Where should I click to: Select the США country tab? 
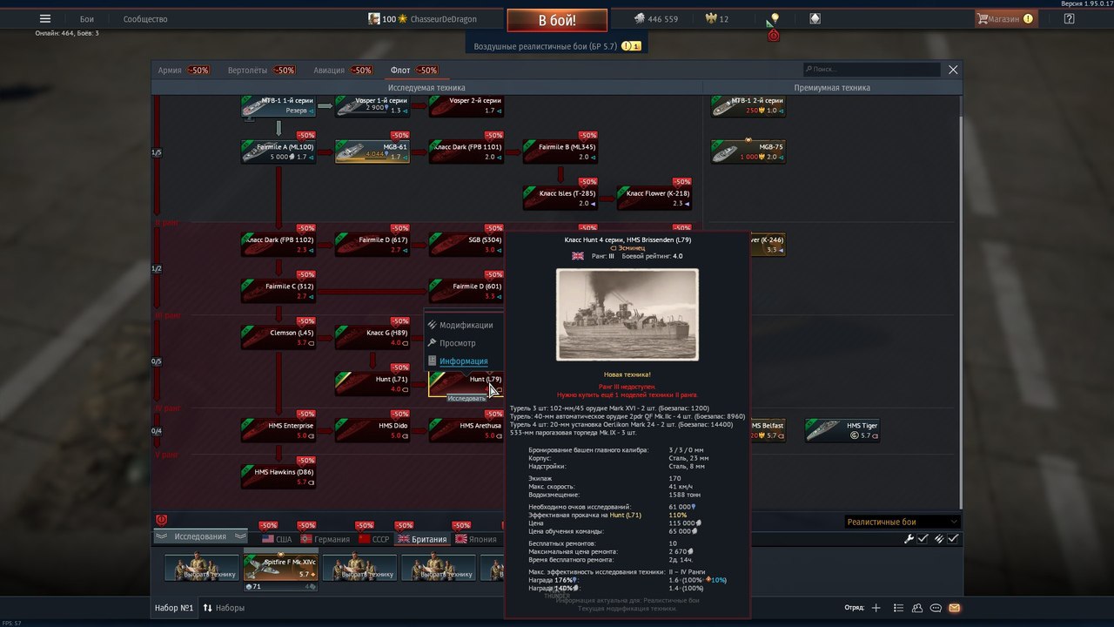click(277, 539)
